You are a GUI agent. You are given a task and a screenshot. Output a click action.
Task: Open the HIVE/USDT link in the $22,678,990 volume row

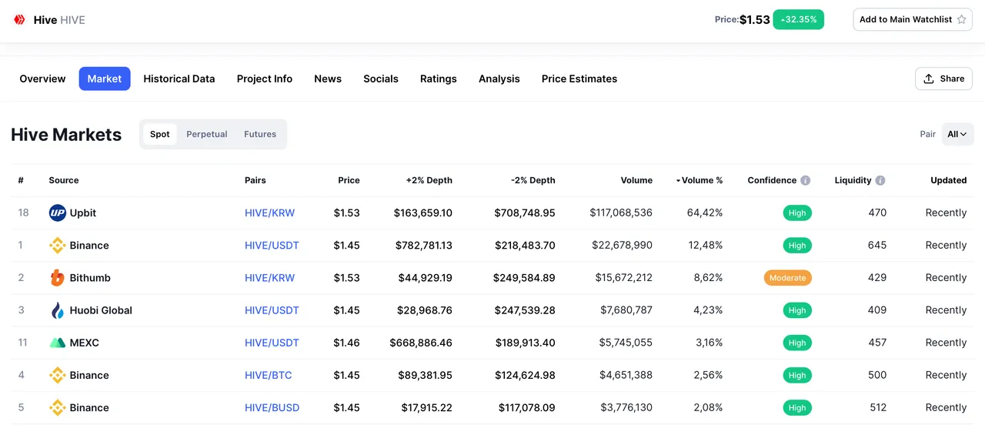click(272, 246)
